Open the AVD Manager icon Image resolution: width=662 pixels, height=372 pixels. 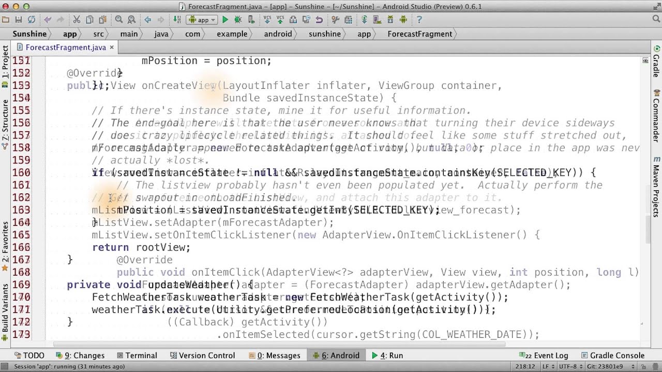coord(378,20)
